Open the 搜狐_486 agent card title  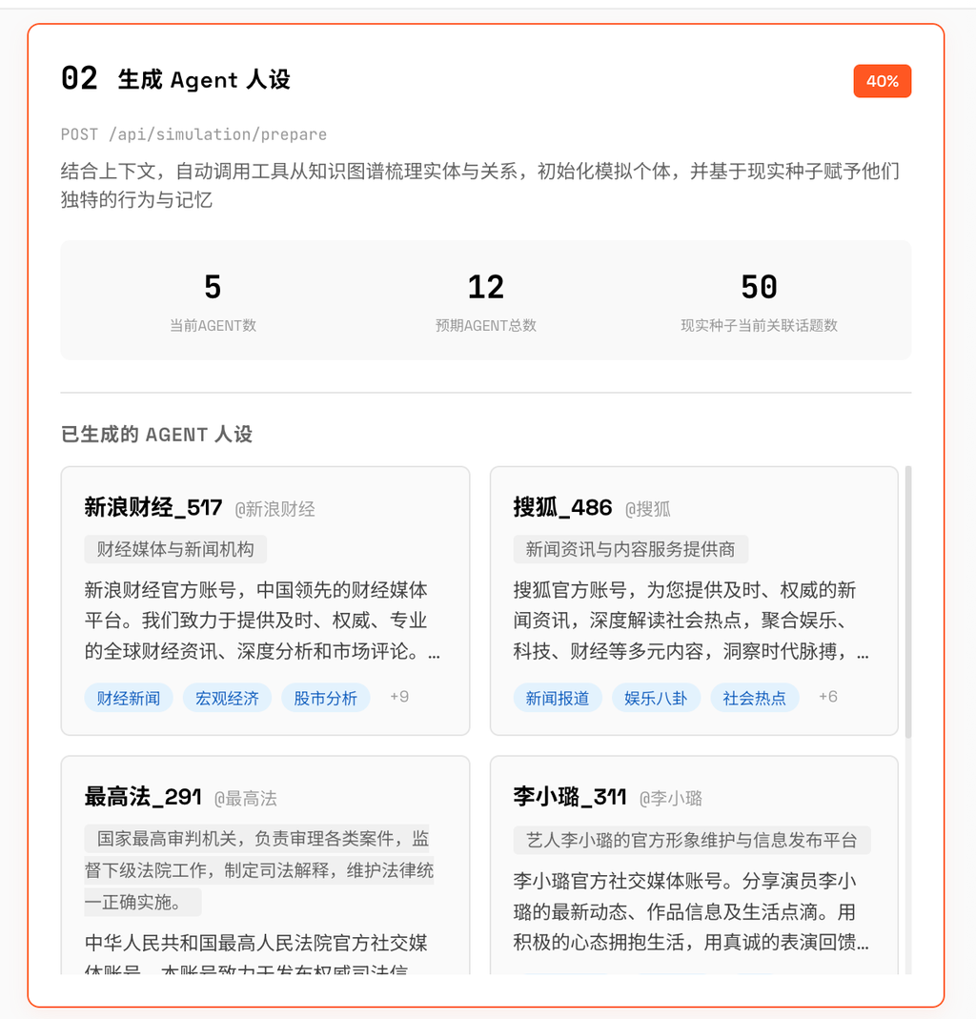coord(562,507)
